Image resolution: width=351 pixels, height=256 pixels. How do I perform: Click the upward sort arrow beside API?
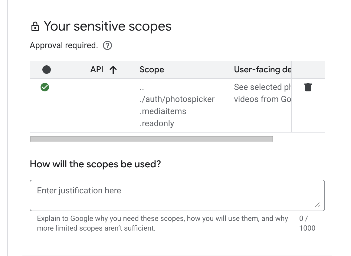(113, 70)
